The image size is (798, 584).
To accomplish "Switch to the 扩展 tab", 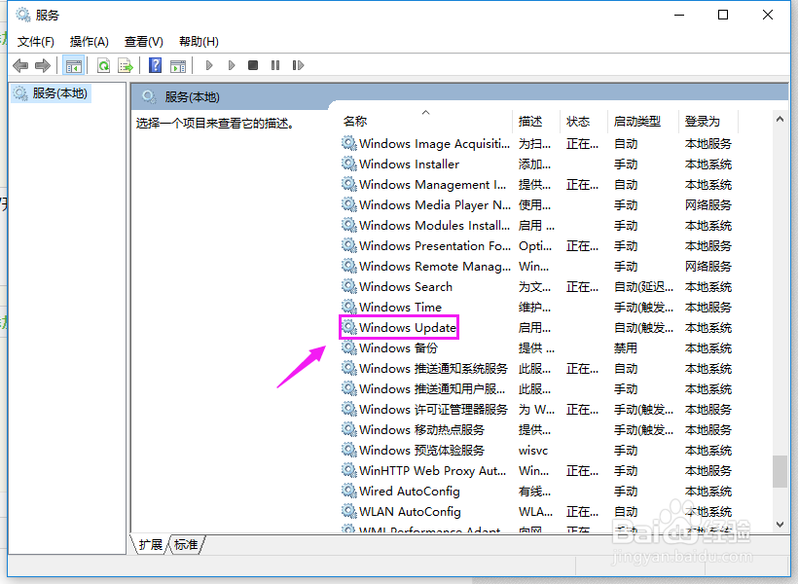I will pos(150,545).
